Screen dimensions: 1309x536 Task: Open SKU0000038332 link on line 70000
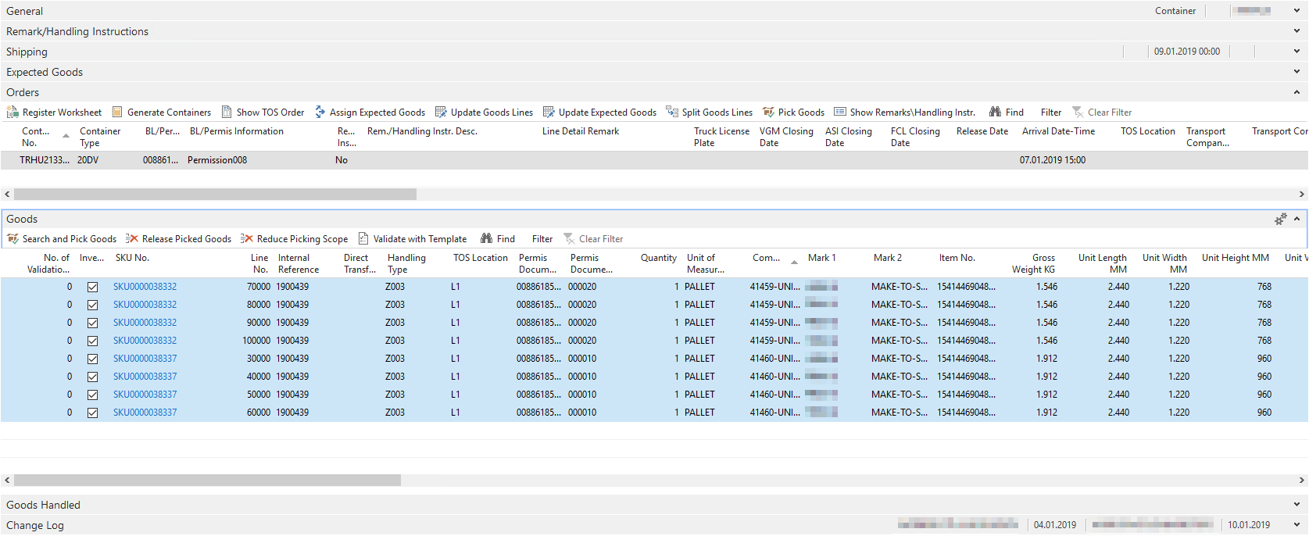tap(145, 287)
